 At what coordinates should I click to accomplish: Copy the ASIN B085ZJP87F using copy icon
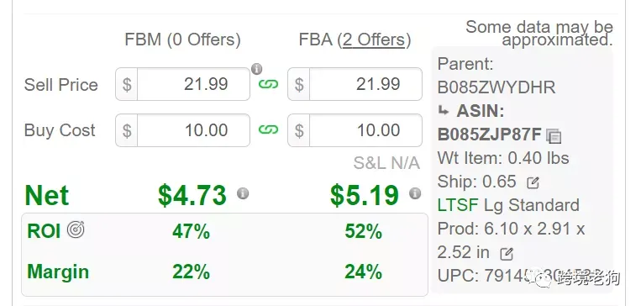[x=554, y=136]
